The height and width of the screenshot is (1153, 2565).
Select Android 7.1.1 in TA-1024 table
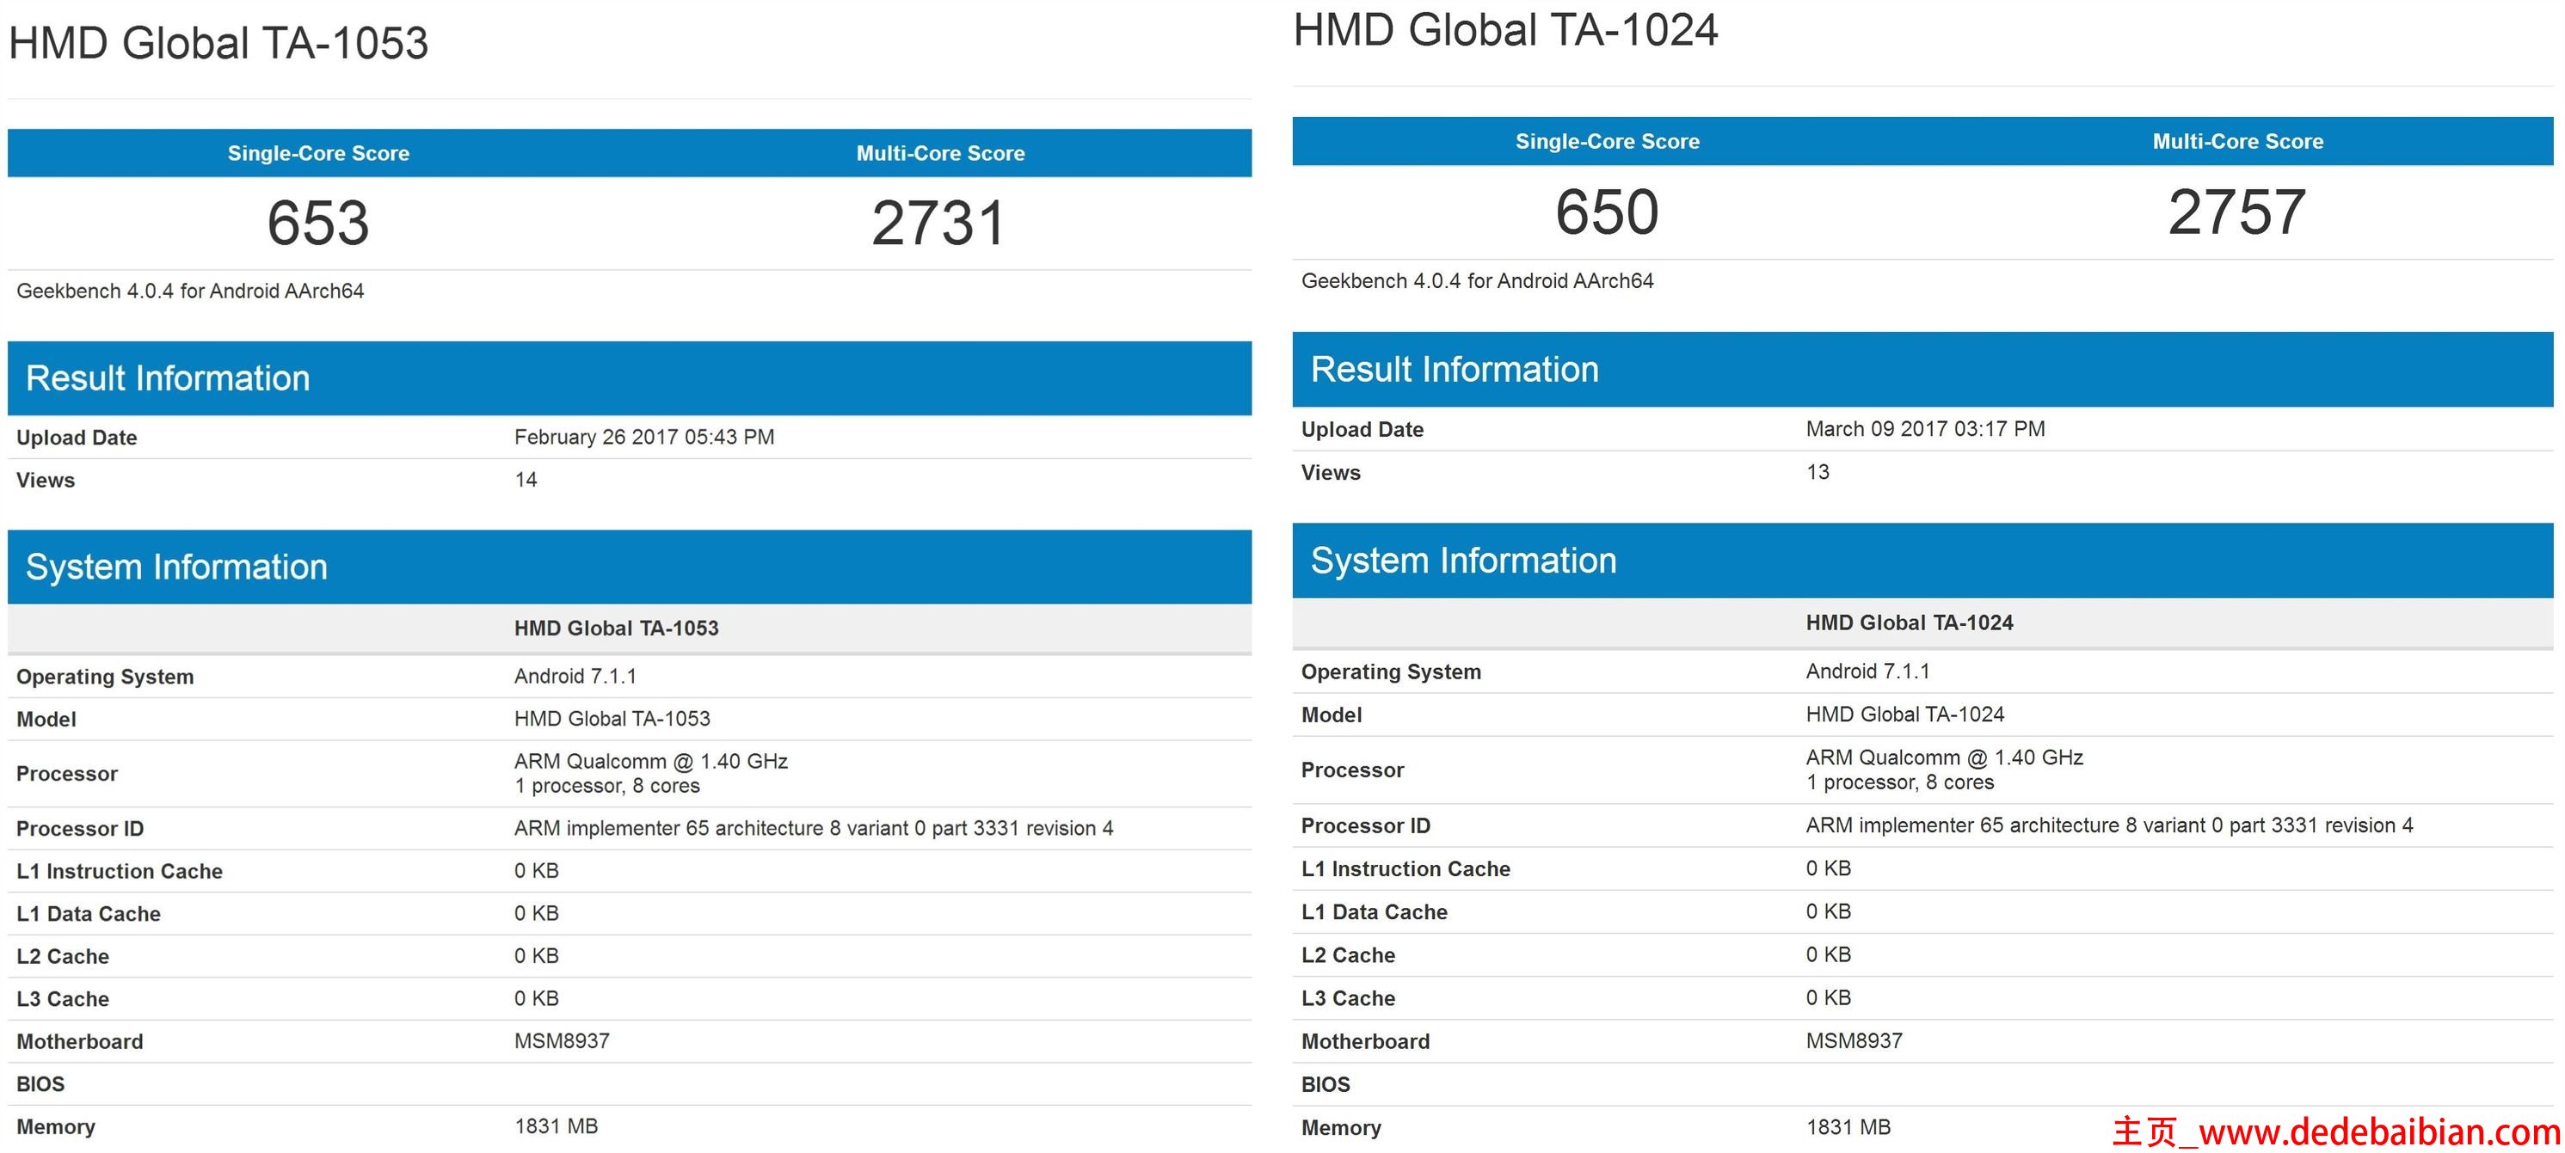(1868, 672)
